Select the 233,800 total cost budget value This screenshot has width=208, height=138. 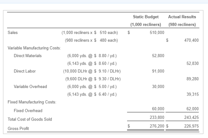tap(157, 117)
